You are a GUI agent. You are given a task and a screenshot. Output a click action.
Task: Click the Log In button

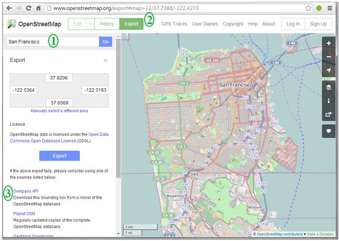(x=293, y=24)
